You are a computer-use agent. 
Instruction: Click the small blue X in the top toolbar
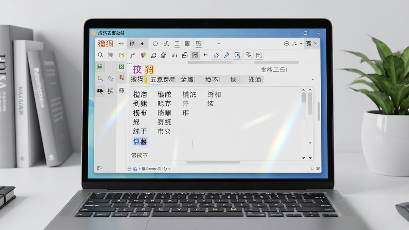pyautogui.click(x=316, y=44)
